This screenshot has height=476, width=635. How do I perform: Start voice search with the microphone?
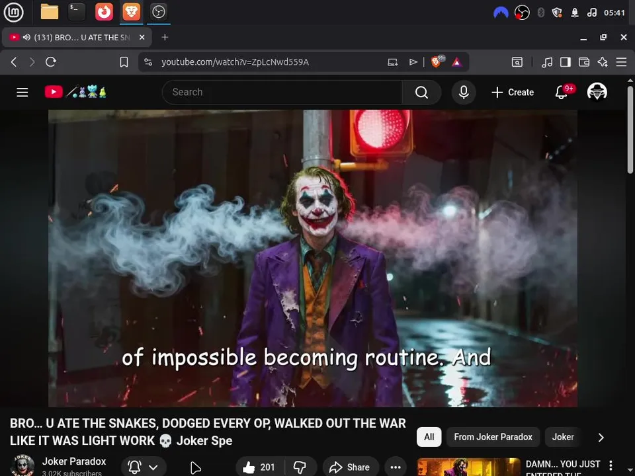(x=464, y=93)
